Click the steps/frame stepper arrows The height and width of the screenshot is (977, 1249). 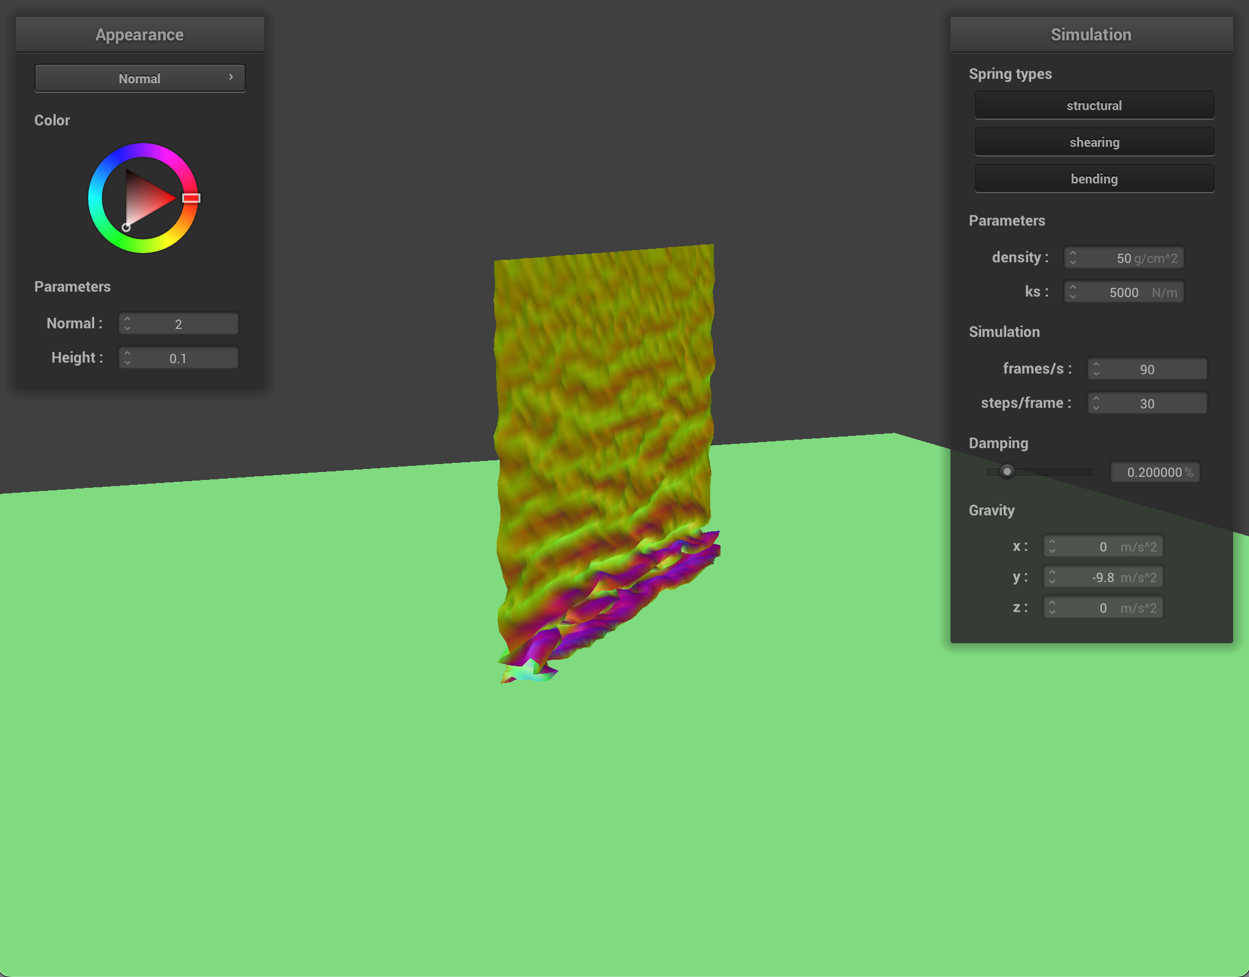[x=1096, y=403]
